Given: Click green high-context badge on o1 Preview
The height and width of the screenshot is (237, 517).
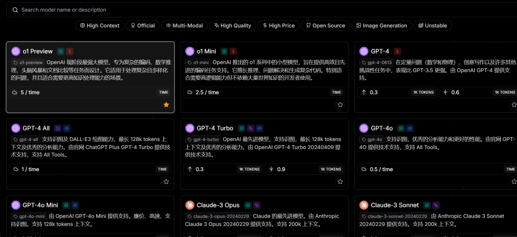Looking at the screenshot, I should (x=61, y=51).
